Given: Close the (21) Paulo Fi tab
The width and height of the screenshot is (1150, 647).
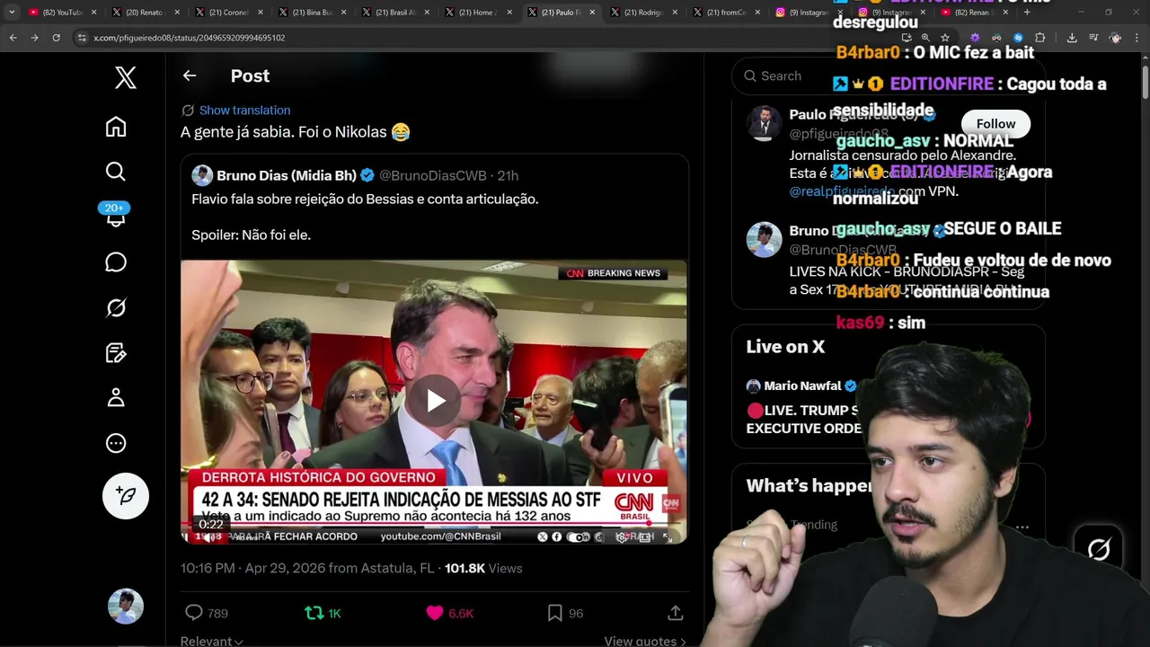Looking at the screenshot, I should point(591,13).
